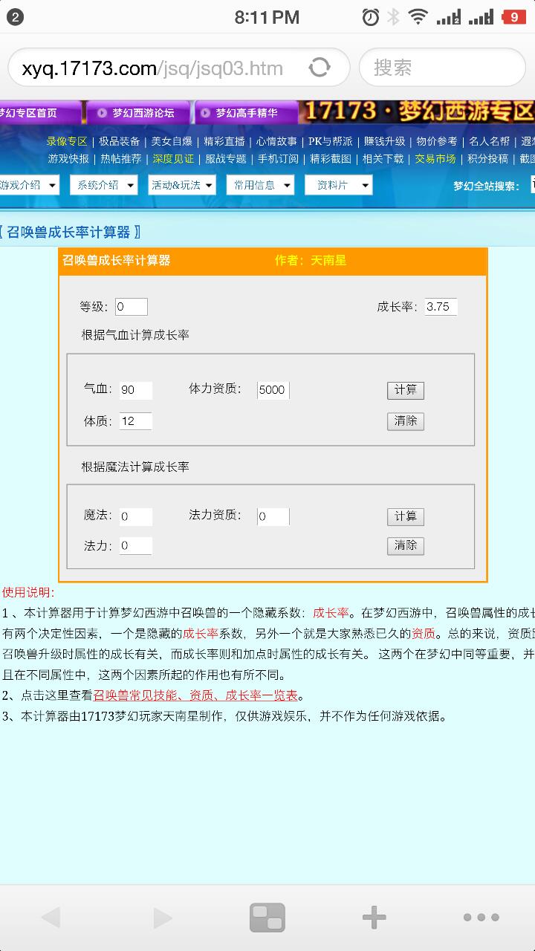This screenshot has height=951, width=535.
Task: Tap the 搜索 search box
Action: (x=441, y=68)
